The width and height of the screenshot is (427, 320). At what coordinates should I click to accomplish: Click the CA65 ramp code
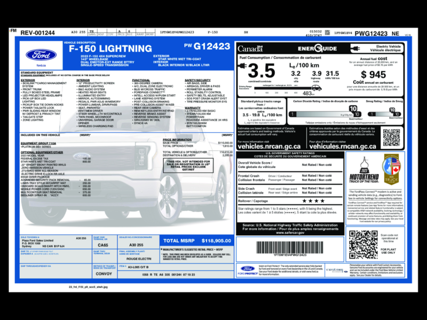(x=103, y=245)
